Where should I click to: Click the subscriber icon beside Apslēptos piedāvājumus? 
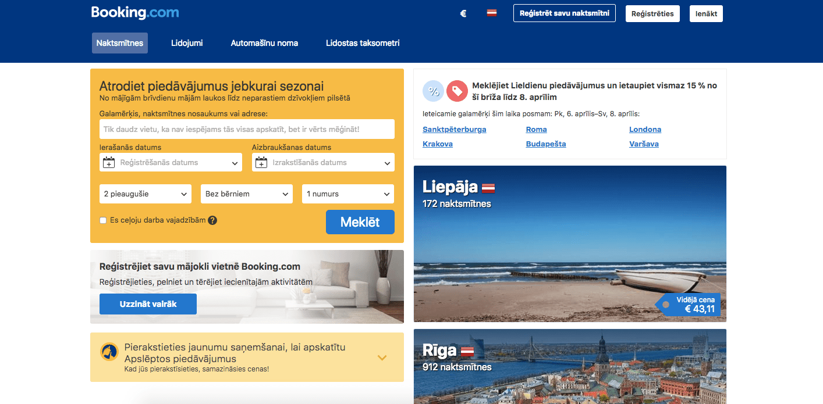[109, 352]
